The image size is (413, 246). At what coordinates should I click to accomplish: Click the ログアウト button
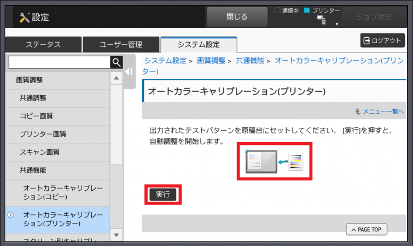(382, 40)
